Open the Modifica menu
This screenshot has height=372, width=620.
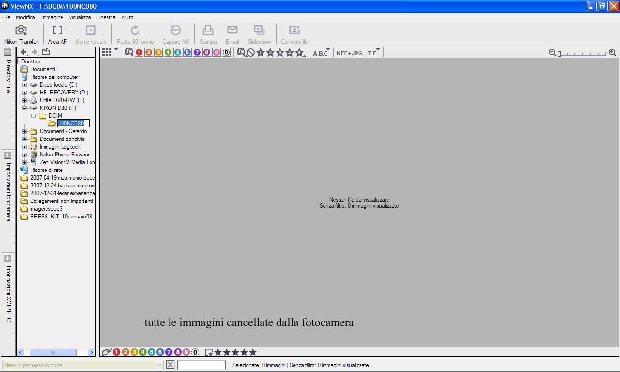tap(26, 17)
